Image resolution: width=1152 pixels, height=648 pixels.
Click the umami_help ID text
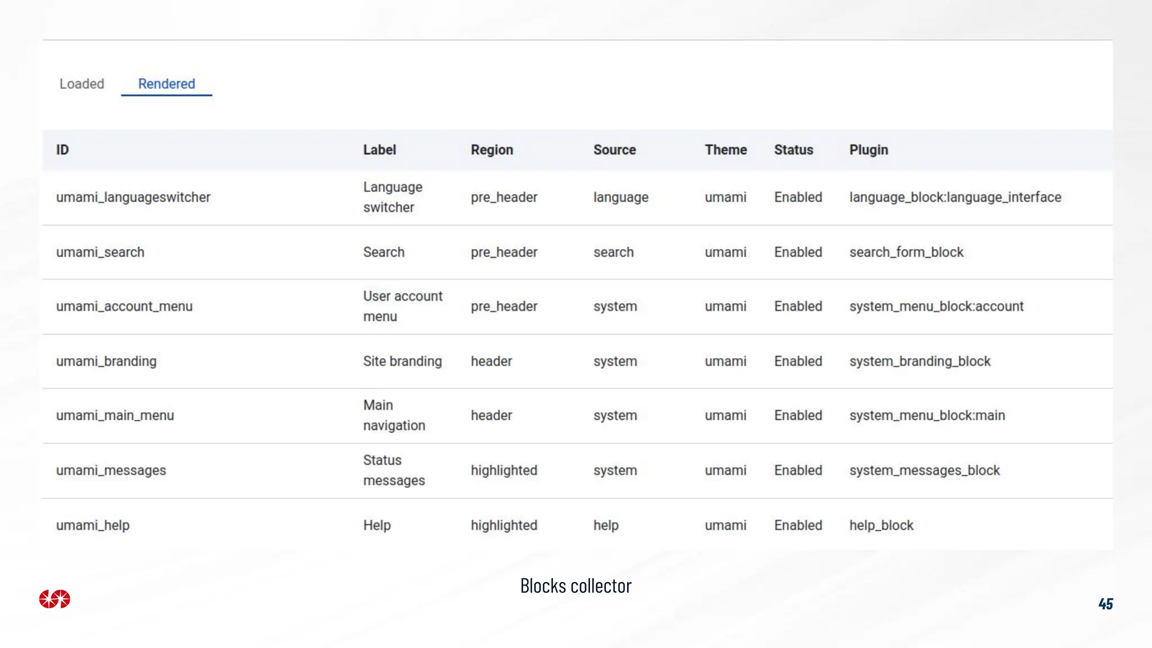[93, 525]
